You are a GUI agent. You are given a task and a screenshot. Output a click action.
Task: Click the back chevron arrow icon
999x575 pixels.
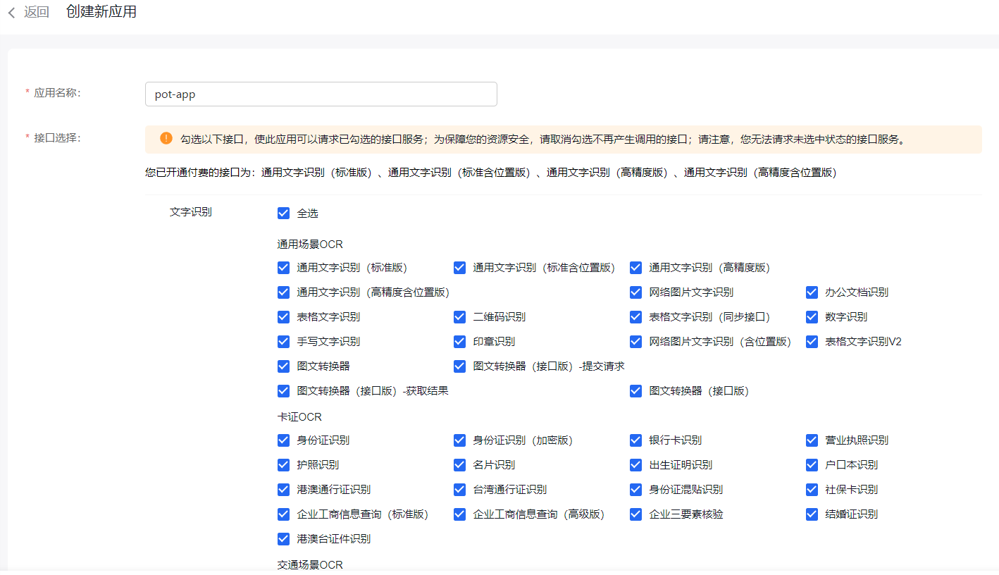(10, 12)
